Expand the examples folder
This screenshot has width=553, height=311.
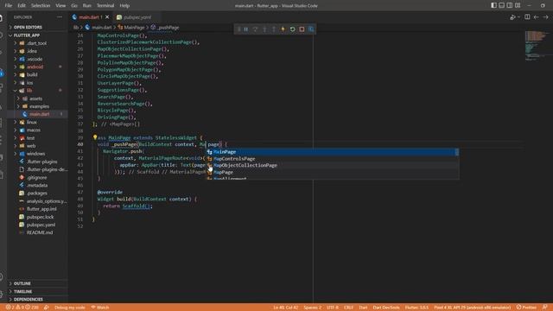point(37,106)
